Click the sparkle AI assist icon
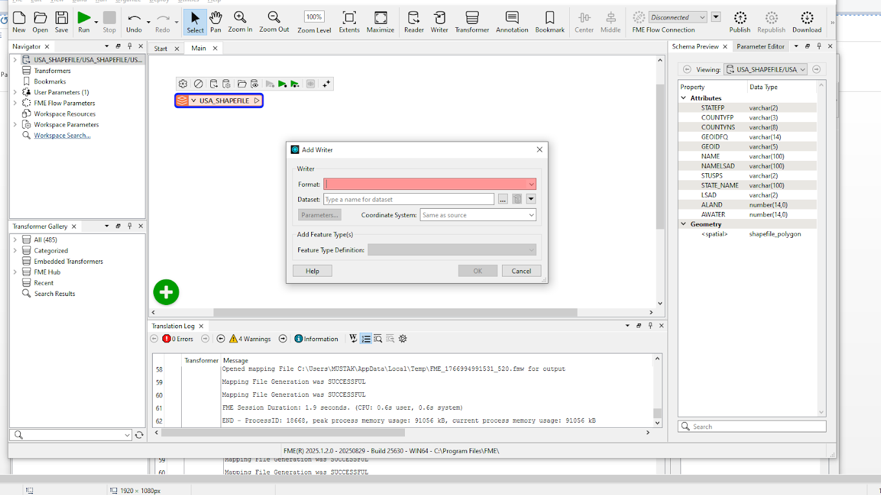The width and height of the screenshot is (881, 495). click(327, 84)
